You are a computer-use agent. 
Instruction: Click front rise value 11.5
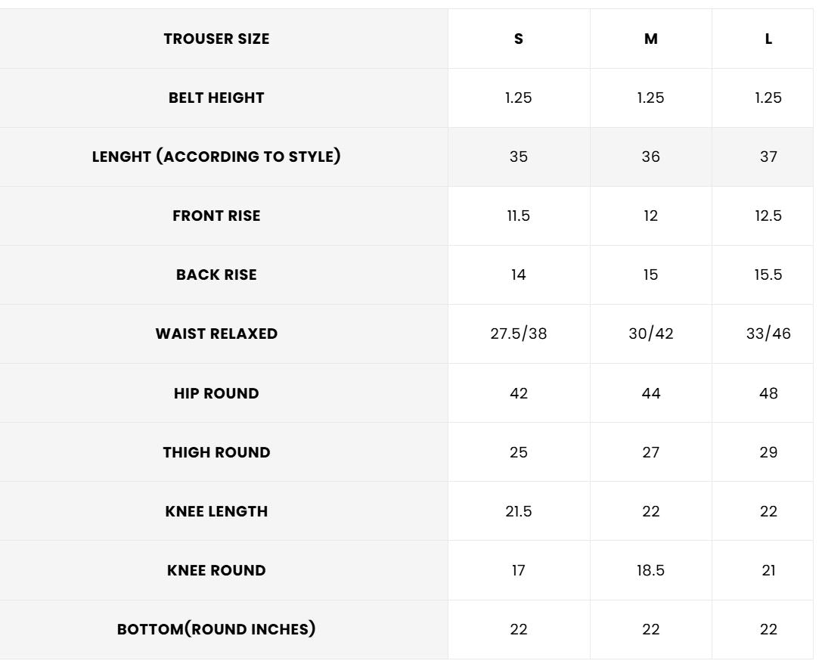[x=519, y=216]
